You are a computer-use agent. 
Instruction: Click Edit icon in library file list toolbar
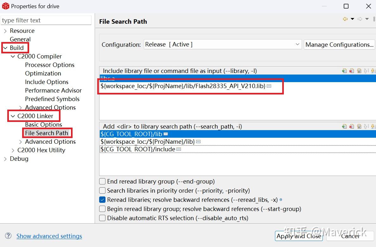359,71
